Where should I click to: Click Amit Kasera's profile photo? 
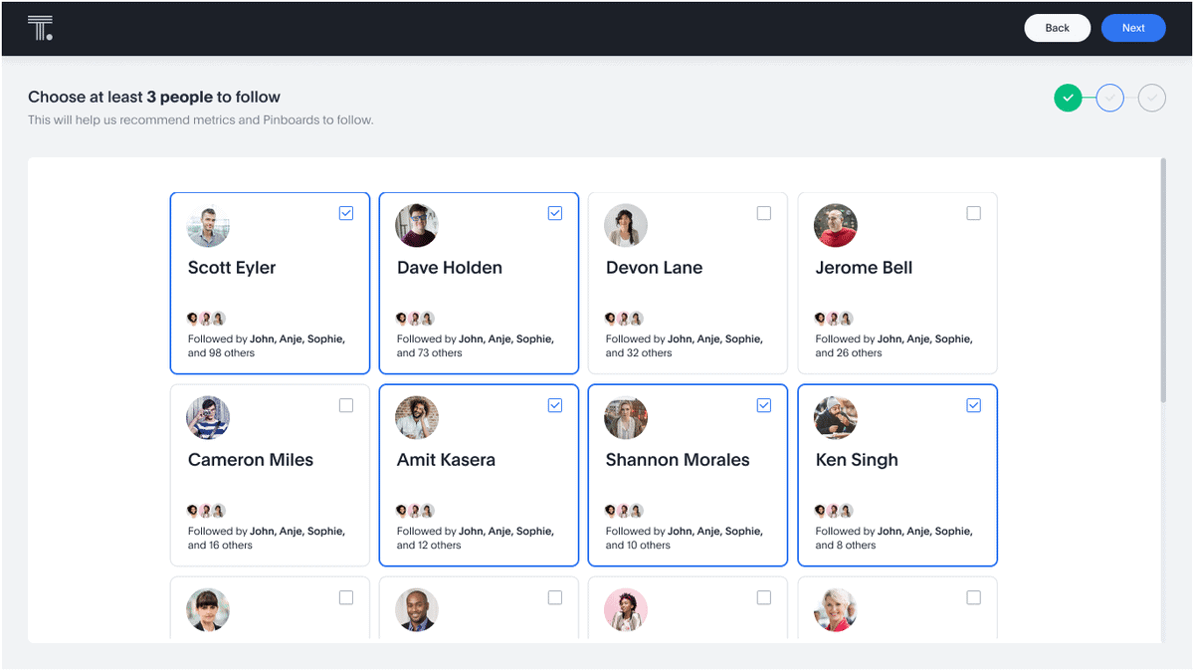click(x=417, y=418)
